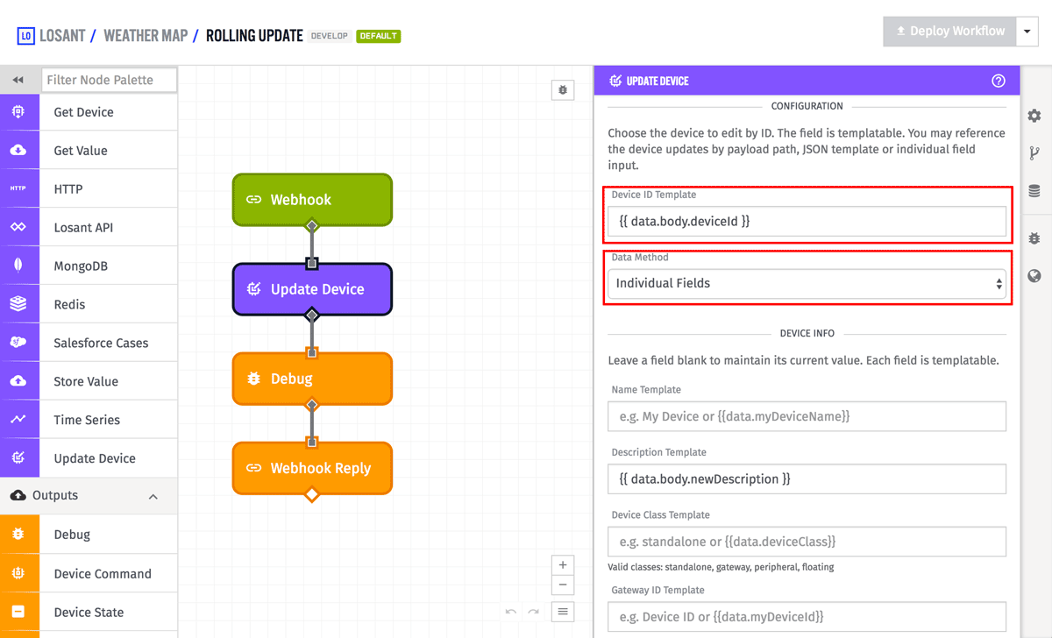Click the ROLLING UPDATE workflow title

click(254, 36)
